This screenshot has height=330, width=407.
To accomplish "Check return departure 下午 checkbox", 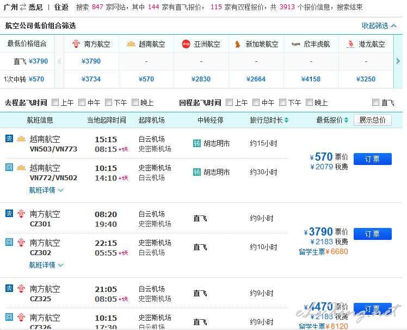I will [x=282, y=103].
